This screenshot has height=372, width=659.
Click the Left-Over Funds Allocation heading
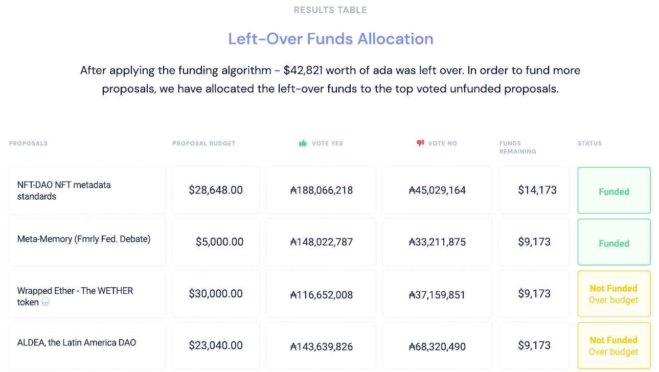click(330, 39)
